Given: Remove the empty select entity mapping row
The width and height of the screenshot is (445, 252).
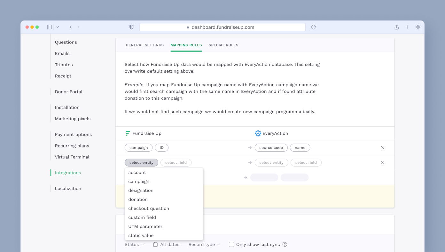Looking at the screenshot, I should coord(383,162).
